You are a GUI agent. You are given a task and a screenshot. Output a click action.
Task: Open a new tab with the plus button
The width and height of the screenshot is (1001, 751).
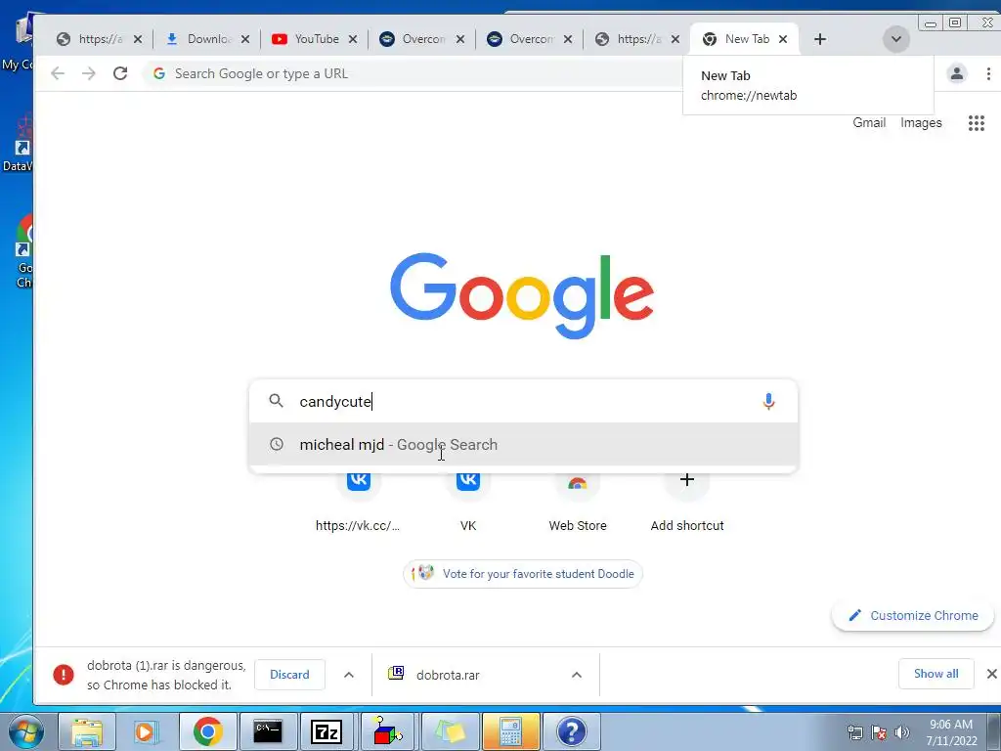click(x=820, y=39)
